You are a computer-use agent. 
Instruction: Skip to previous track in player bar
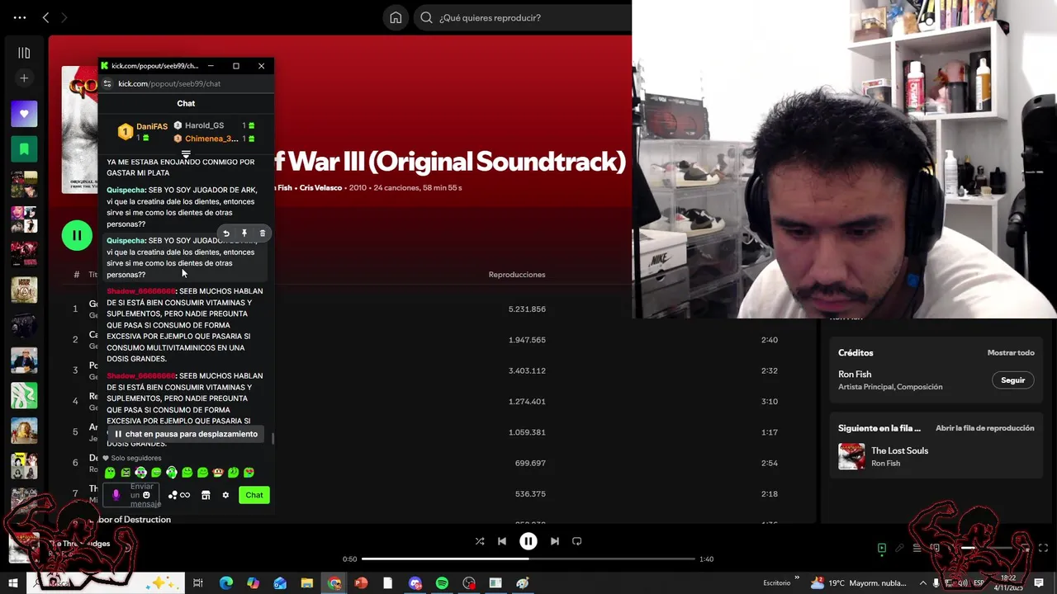click(x=502, y=541)
